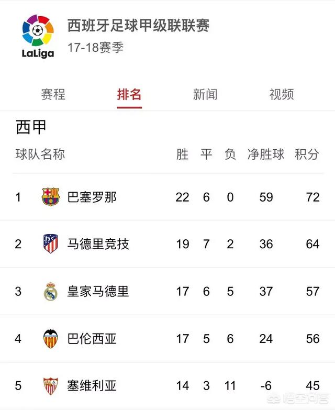Click the 西班牙足球甲级联联赛 title
Viewport: 335px width, 410px height.
138,25
